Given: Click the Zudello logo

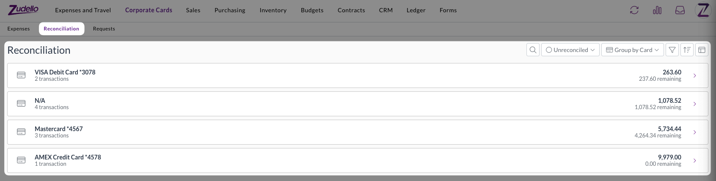Looking at the screenshot, I should point(24,10).
